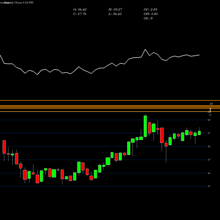Image resolution: width=220 pixels, height=220 pixels.
Task: Click the highest peak of the white line
Action: click(145, 49)
